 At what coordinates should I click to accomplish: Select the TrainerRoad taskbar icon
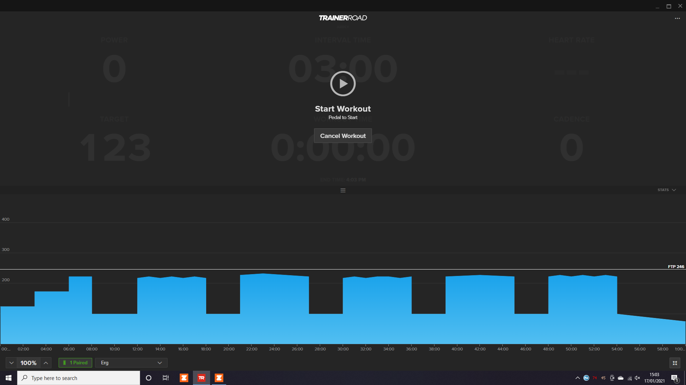pyautogui.click(x=201, y=378)
